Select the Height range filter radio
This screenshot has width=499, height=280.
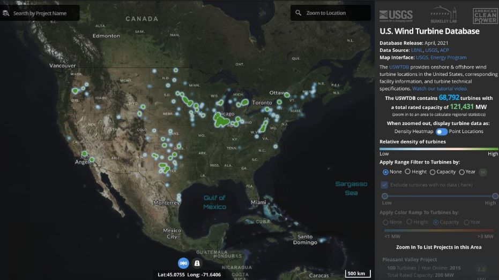pyautogui.click(x=408, y=172)
